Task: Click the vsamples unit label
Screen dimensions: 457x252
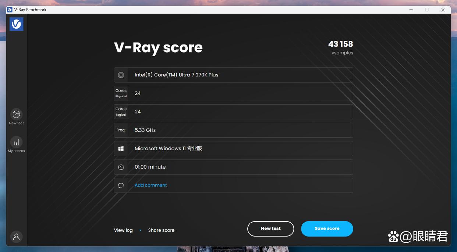Action: click(x=342, y=53)
